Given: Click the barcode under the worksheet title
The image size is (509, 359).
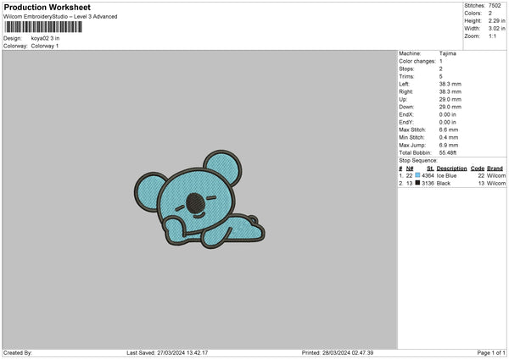Looking at the screenshot, I should 43,27.
